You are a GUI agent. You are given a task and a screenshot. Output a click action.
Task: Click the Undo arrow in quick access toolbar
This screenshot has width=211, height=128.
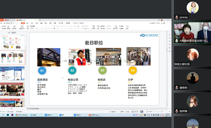point(13,23)
